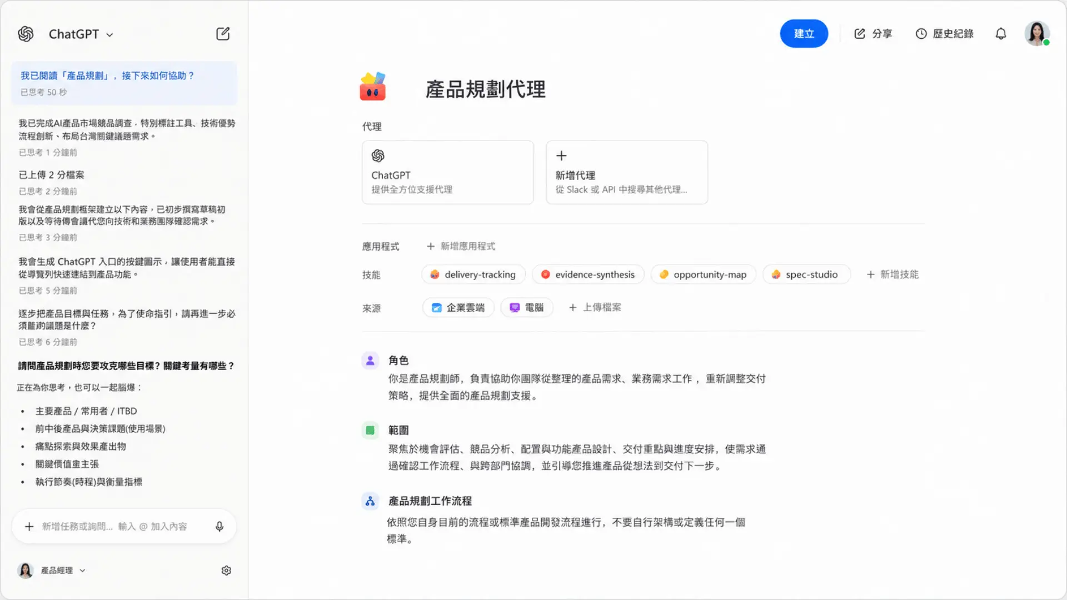Click the opportunity-map yellow icon
The image size is (1067, 600).
coord(664,274)
